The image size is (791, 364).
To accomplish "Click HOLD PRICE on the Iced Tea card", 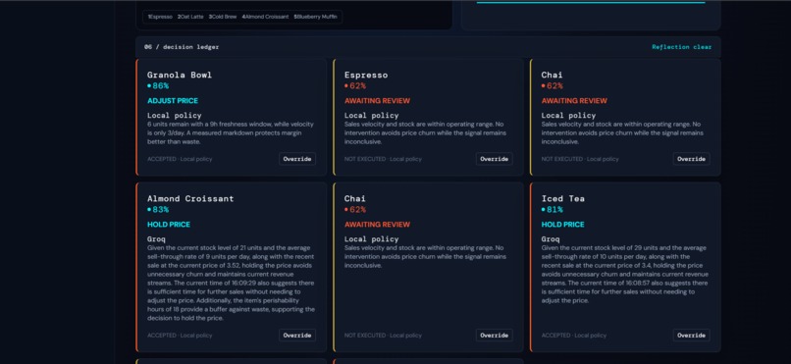I will (x=562, y=225).
